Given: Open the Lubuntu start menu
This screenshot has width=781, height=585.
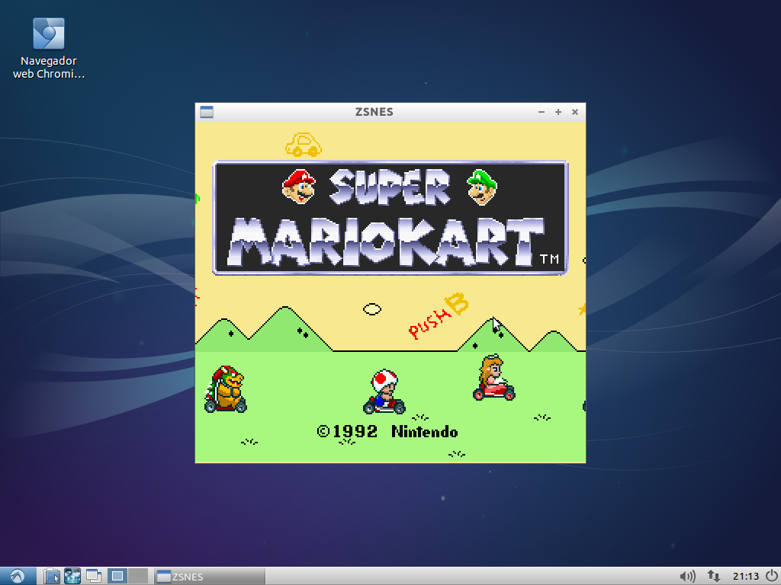Looking at the screenshot, I should pos(18,576).
